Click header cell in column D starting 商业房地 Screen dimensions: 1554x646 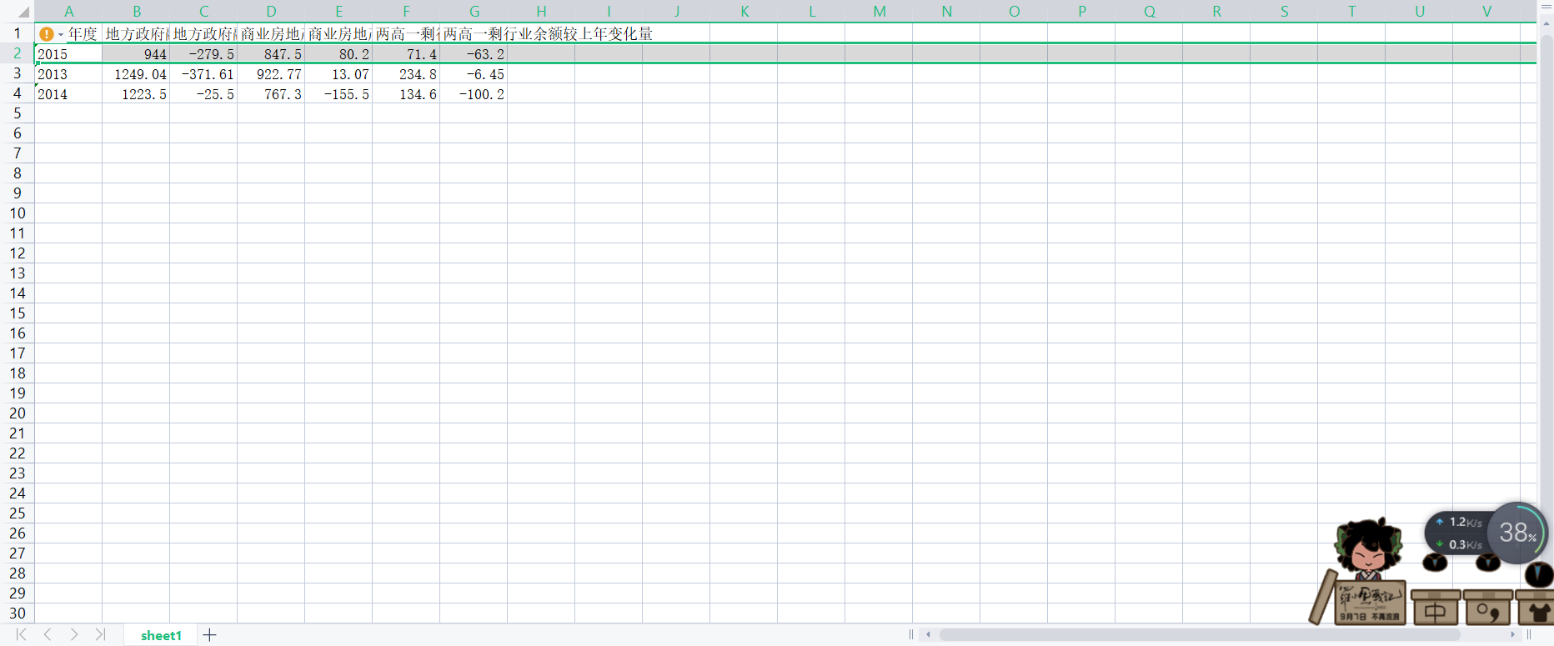271,34
